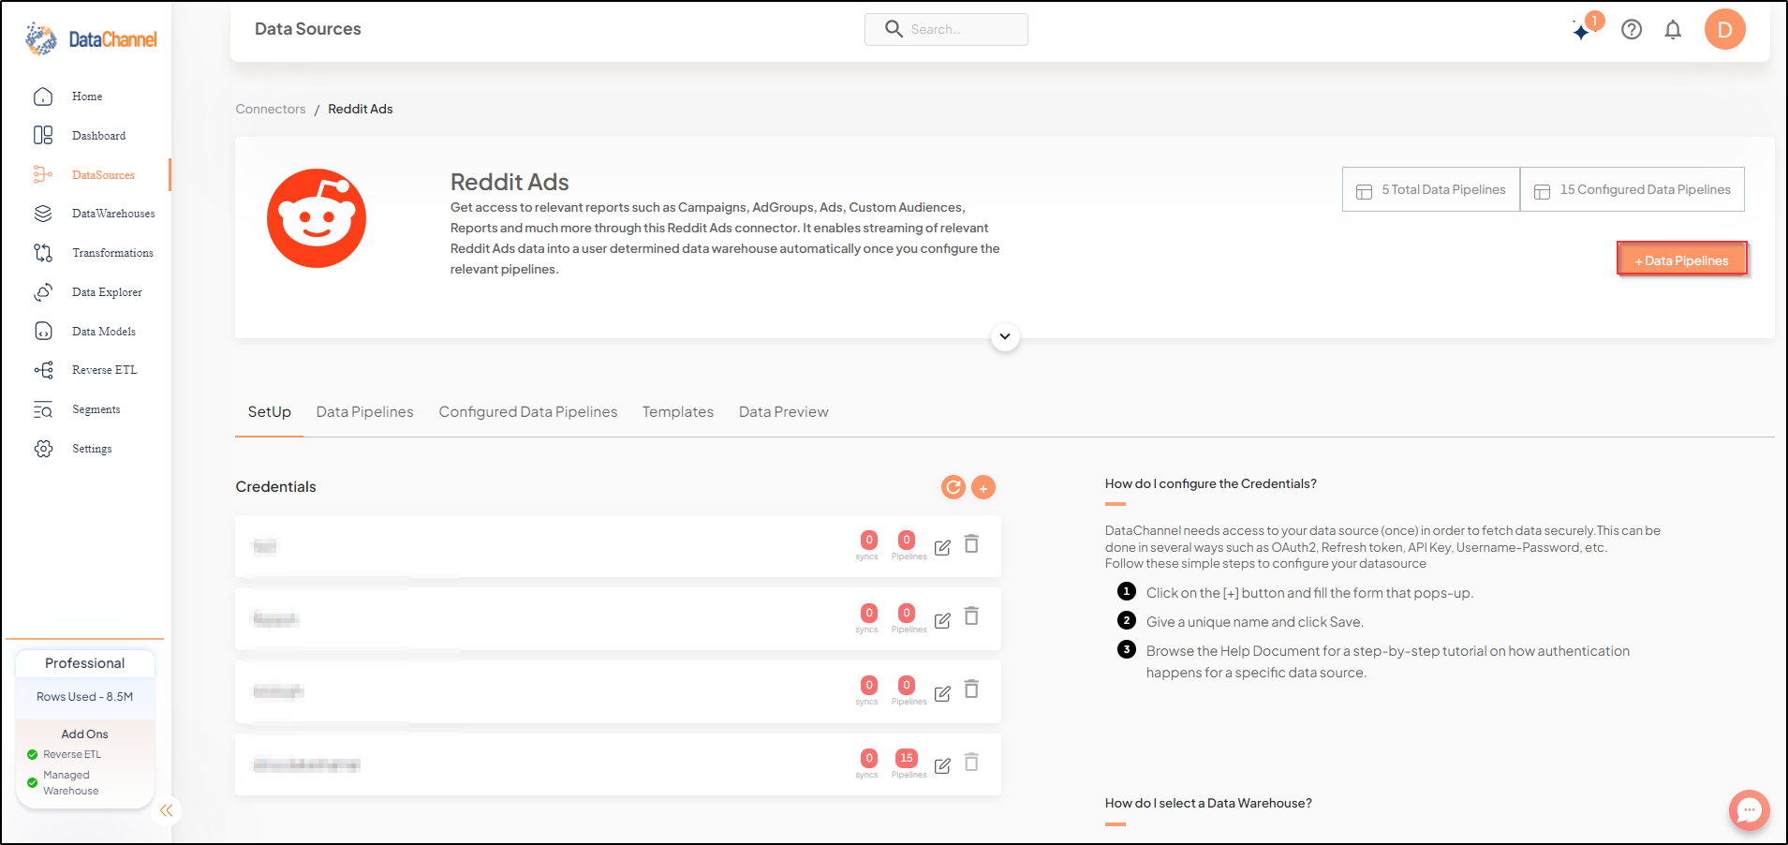This screenshot has width=1788, height=845.
Task: Open the user avatar D
Action: tap(1724, 29)
